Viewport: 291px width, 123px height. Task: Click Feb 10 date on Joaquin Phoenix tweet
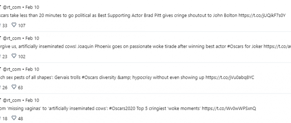tap(32, 38)
